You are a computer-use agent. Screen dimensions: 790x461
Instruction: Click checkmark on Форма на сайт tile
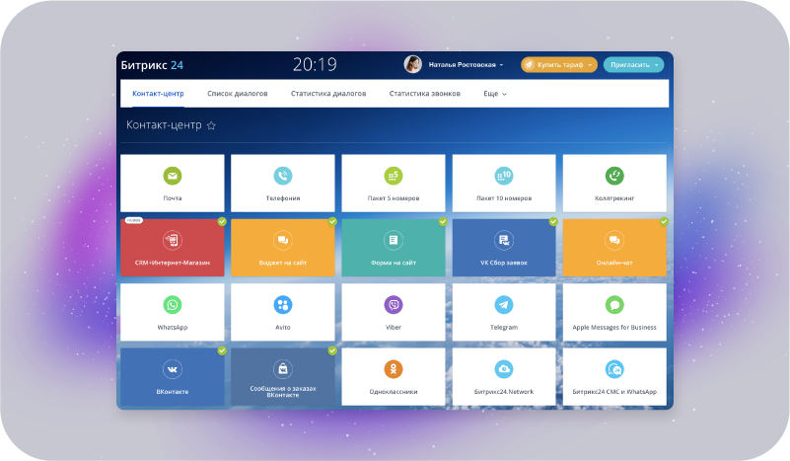pyautogui.click(x=443, y=221)
